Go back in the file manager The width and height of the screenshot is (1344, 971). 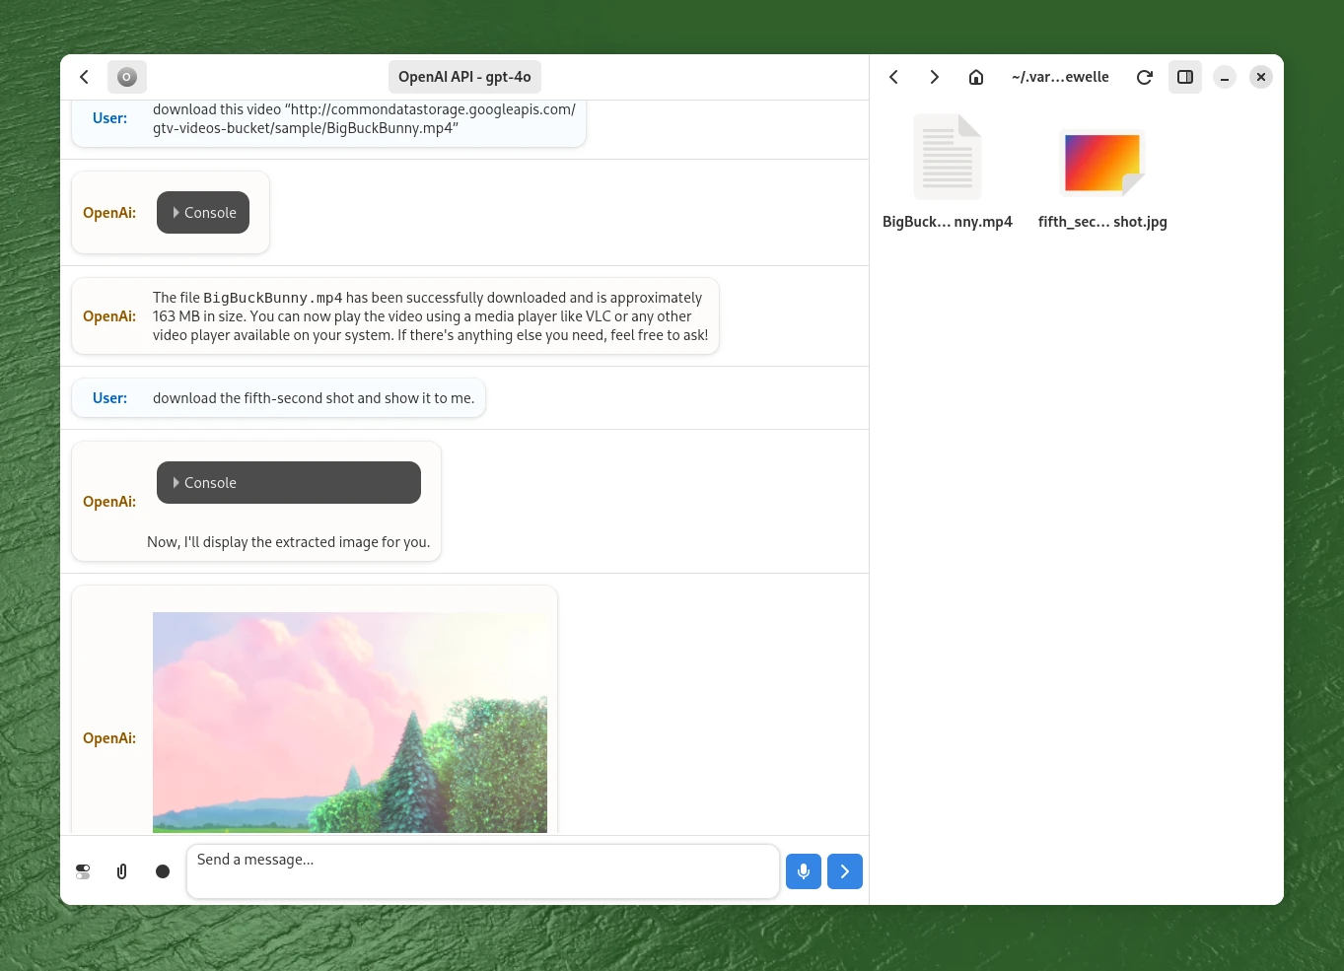click(x=893, y=77)
